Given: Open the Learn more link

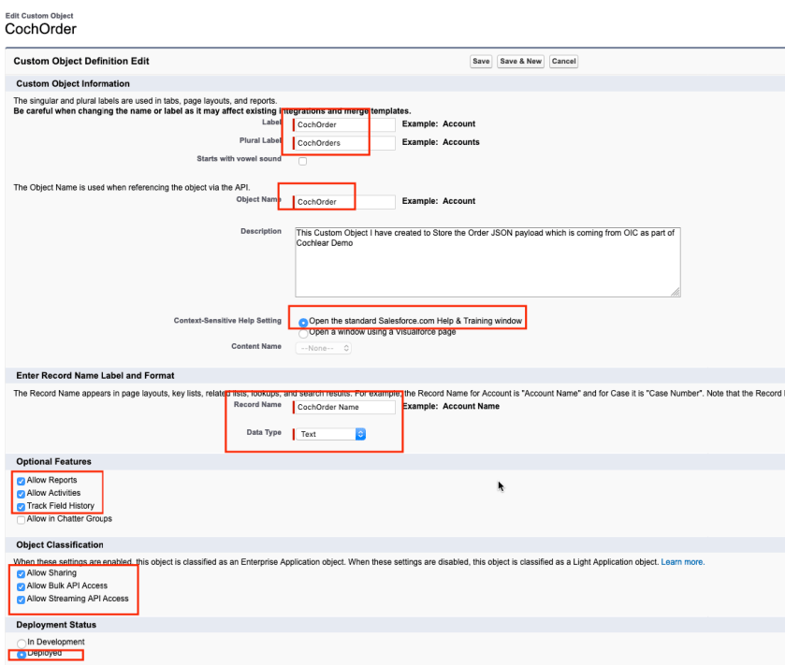Looking at the screenshot, I should point(682,562).
